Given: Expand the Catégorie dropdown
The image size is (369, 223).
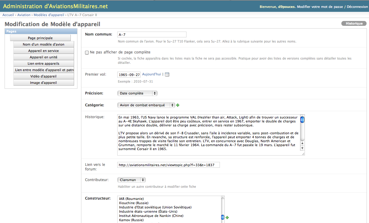Looking at the screenshot, I should tap(146, 105).
